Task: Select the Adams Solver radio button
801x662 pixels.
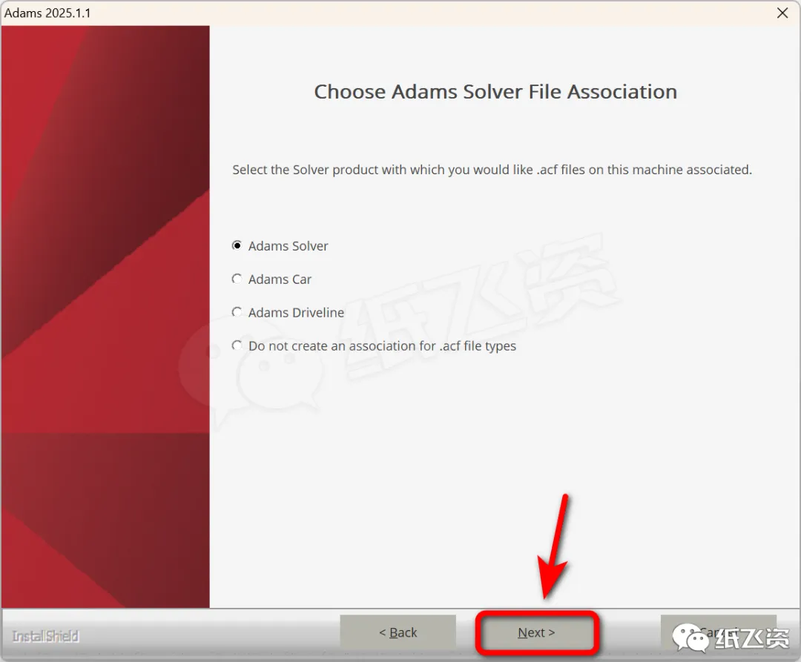Action: [x=237, y=245]
